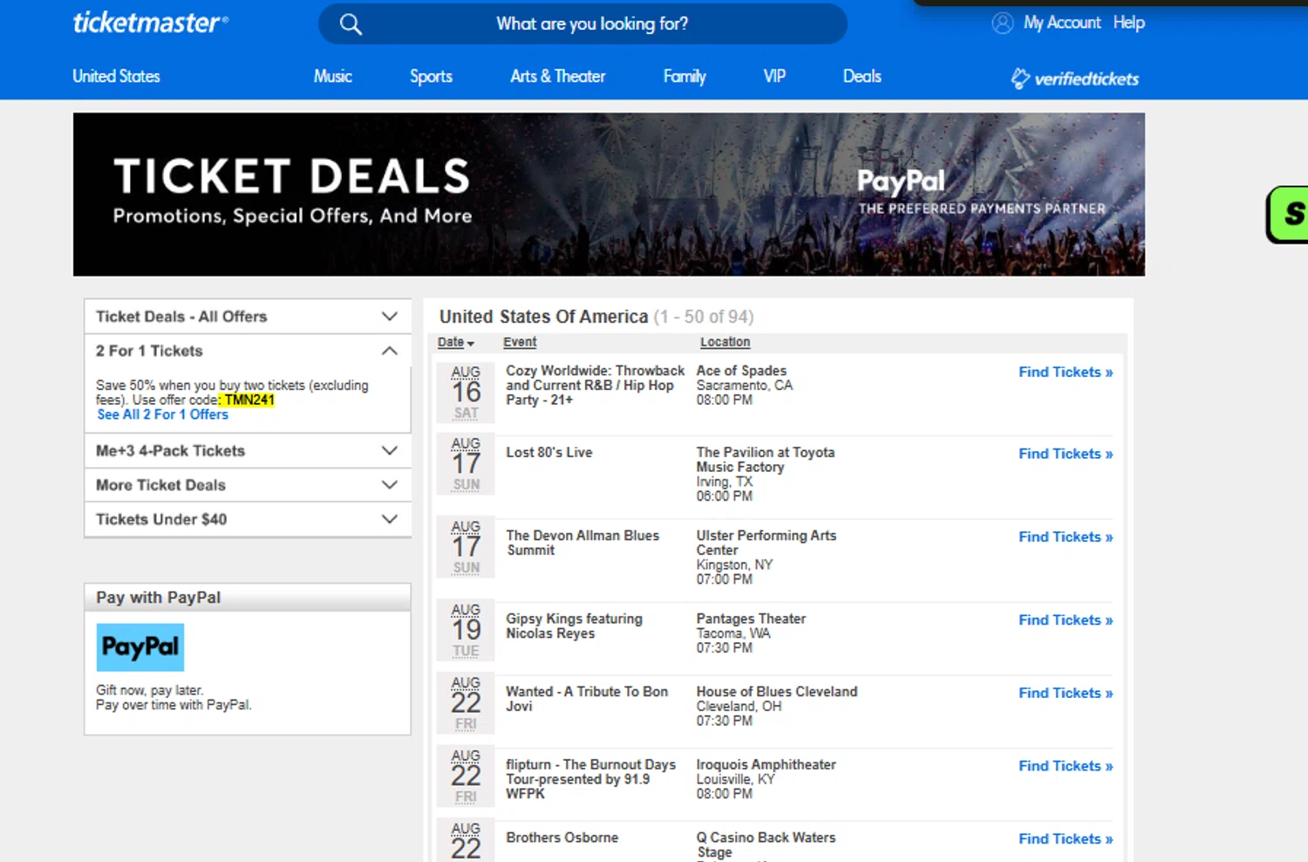Expand More Ticket Deals section
This screenshot has width=1308, height=862.
248,485
